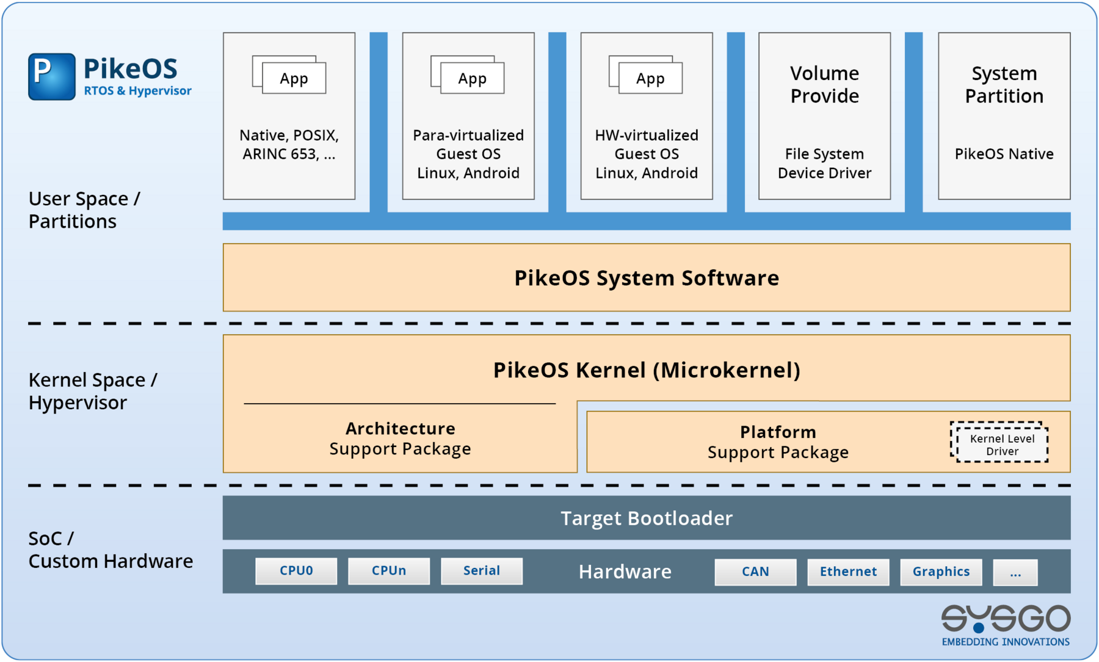This screenshot has width=1099, height=662.
Task: Click the App icon above Native, POSIX
Action: pos(293,78)
